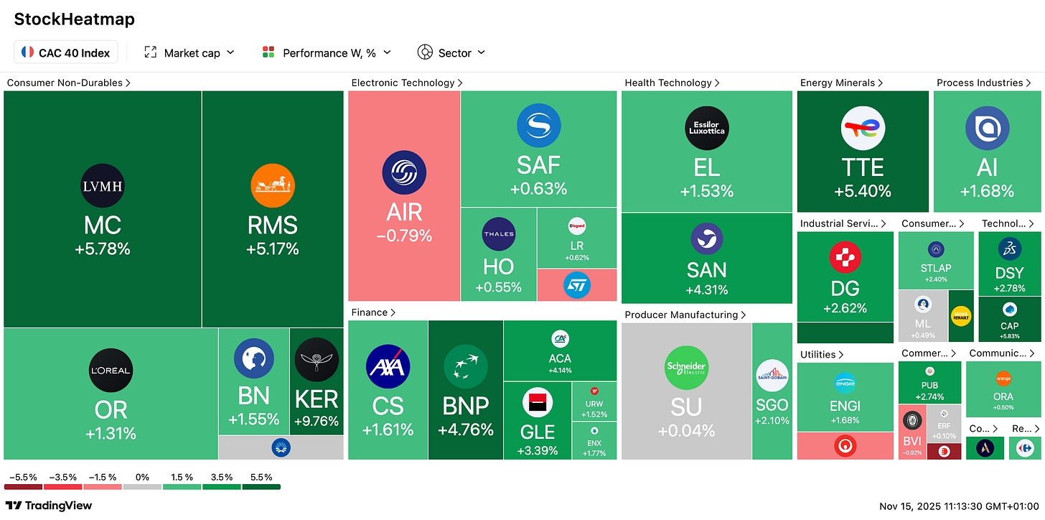Open the STMicroelectronics ST logo tile
Viewport: 1045px width, 520px height.
click(x=576, y=284)
